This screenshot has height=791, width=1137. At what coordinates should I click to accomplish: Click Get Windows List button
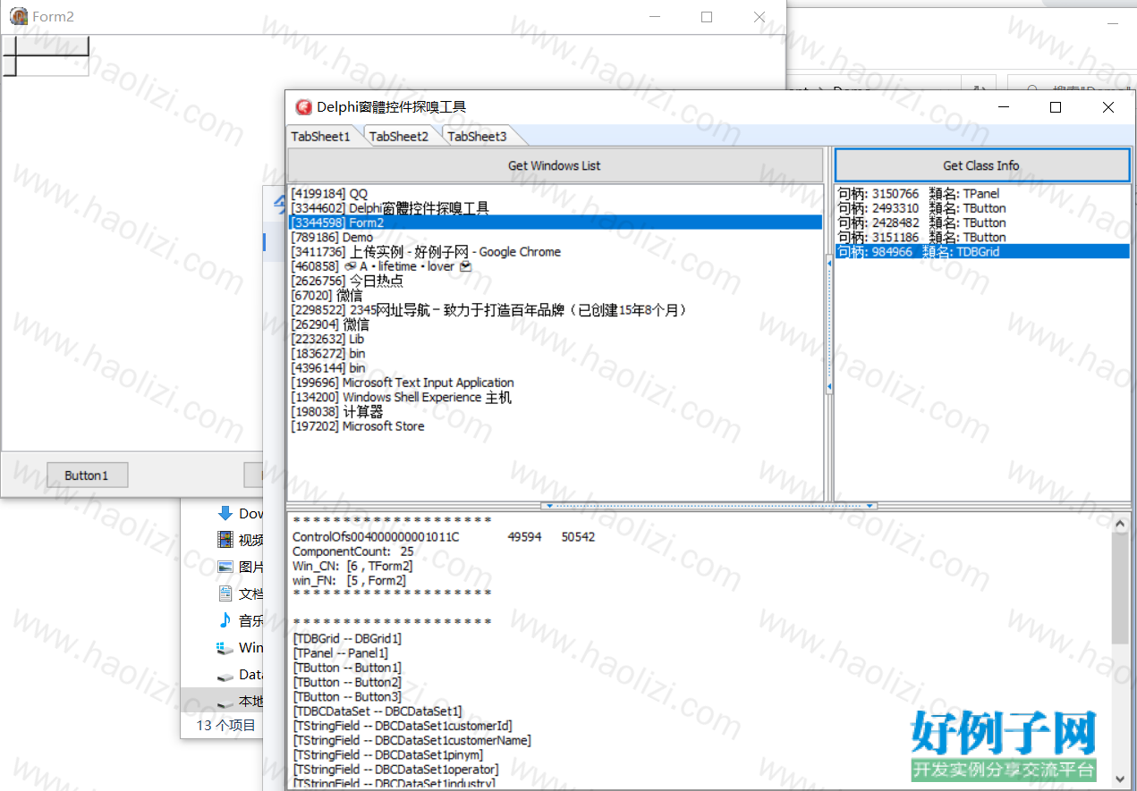pyautogui.click(x=555, y=165)
